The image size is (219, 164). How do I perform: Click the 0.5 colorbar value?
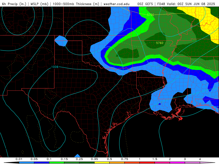click(109, 159)
